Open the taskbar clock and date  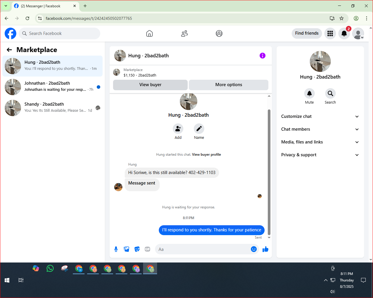347,280
